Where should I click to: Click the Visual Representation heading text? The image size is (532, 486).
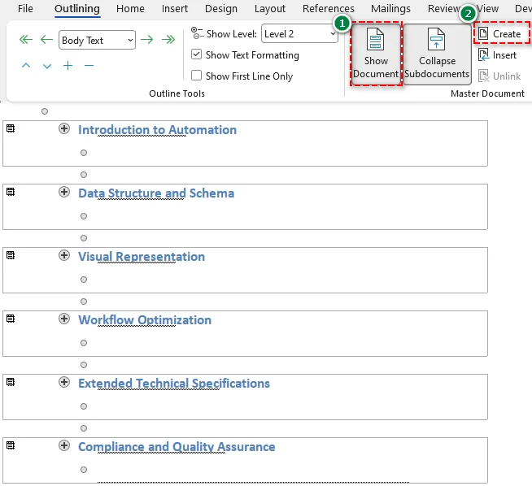142,257
